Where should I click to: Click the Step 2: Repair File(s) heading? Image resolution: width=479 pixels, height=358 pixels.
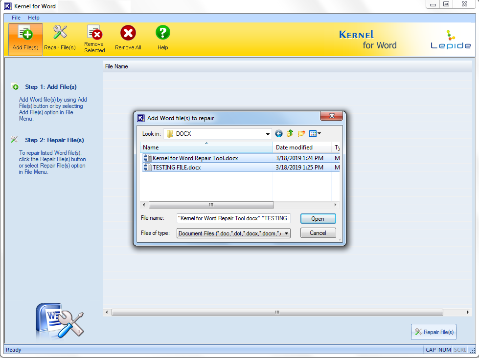pos(54,140)
